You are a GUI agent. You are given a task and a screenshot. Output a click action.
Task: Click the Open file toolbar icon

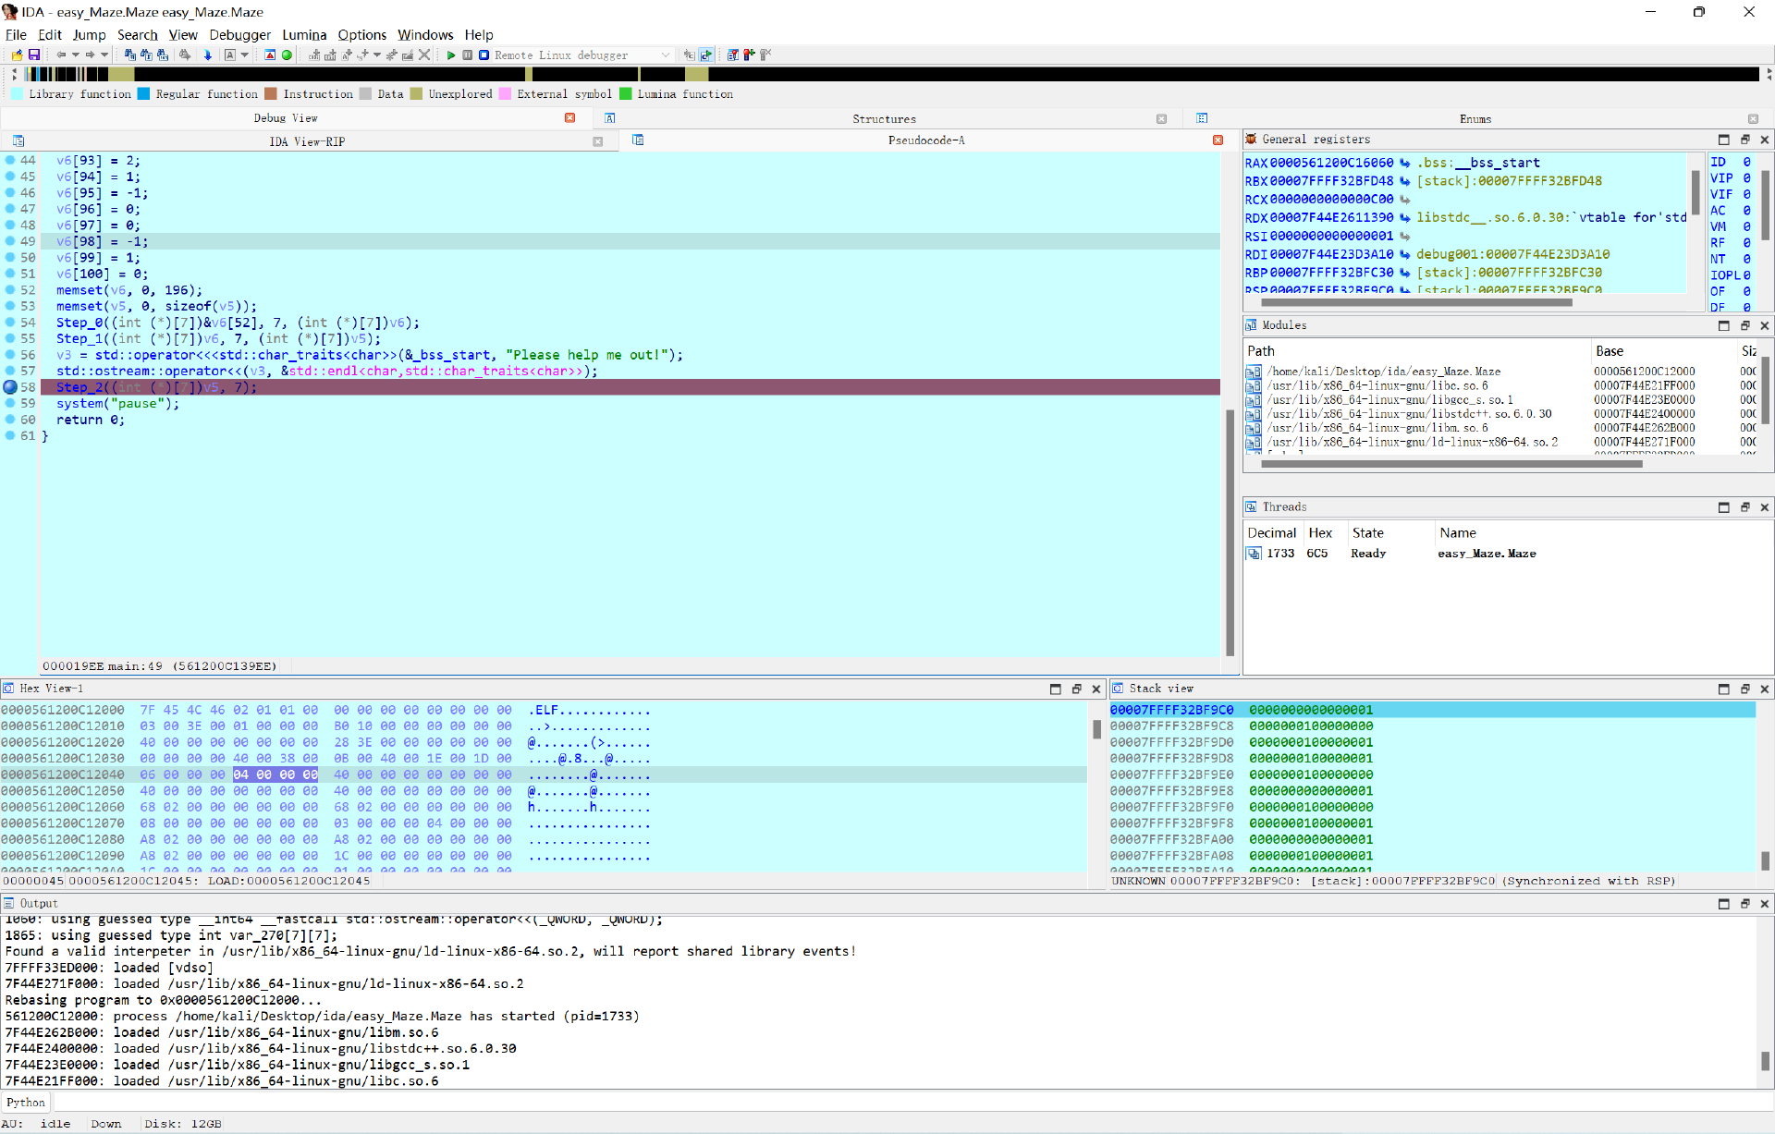(18, 55)
